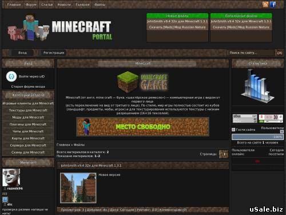Open Читы для Minecraft category
Screen dimensions: 286x215
click(28, 131)
